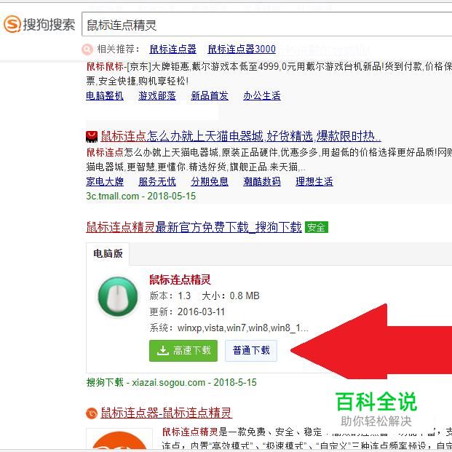Image resolution: width=452 pixels, height=452 pixels.
Task: Open 鼠标连点精灵最新官方免费下载_搜狗下载 result
Action: click(194, 227)
